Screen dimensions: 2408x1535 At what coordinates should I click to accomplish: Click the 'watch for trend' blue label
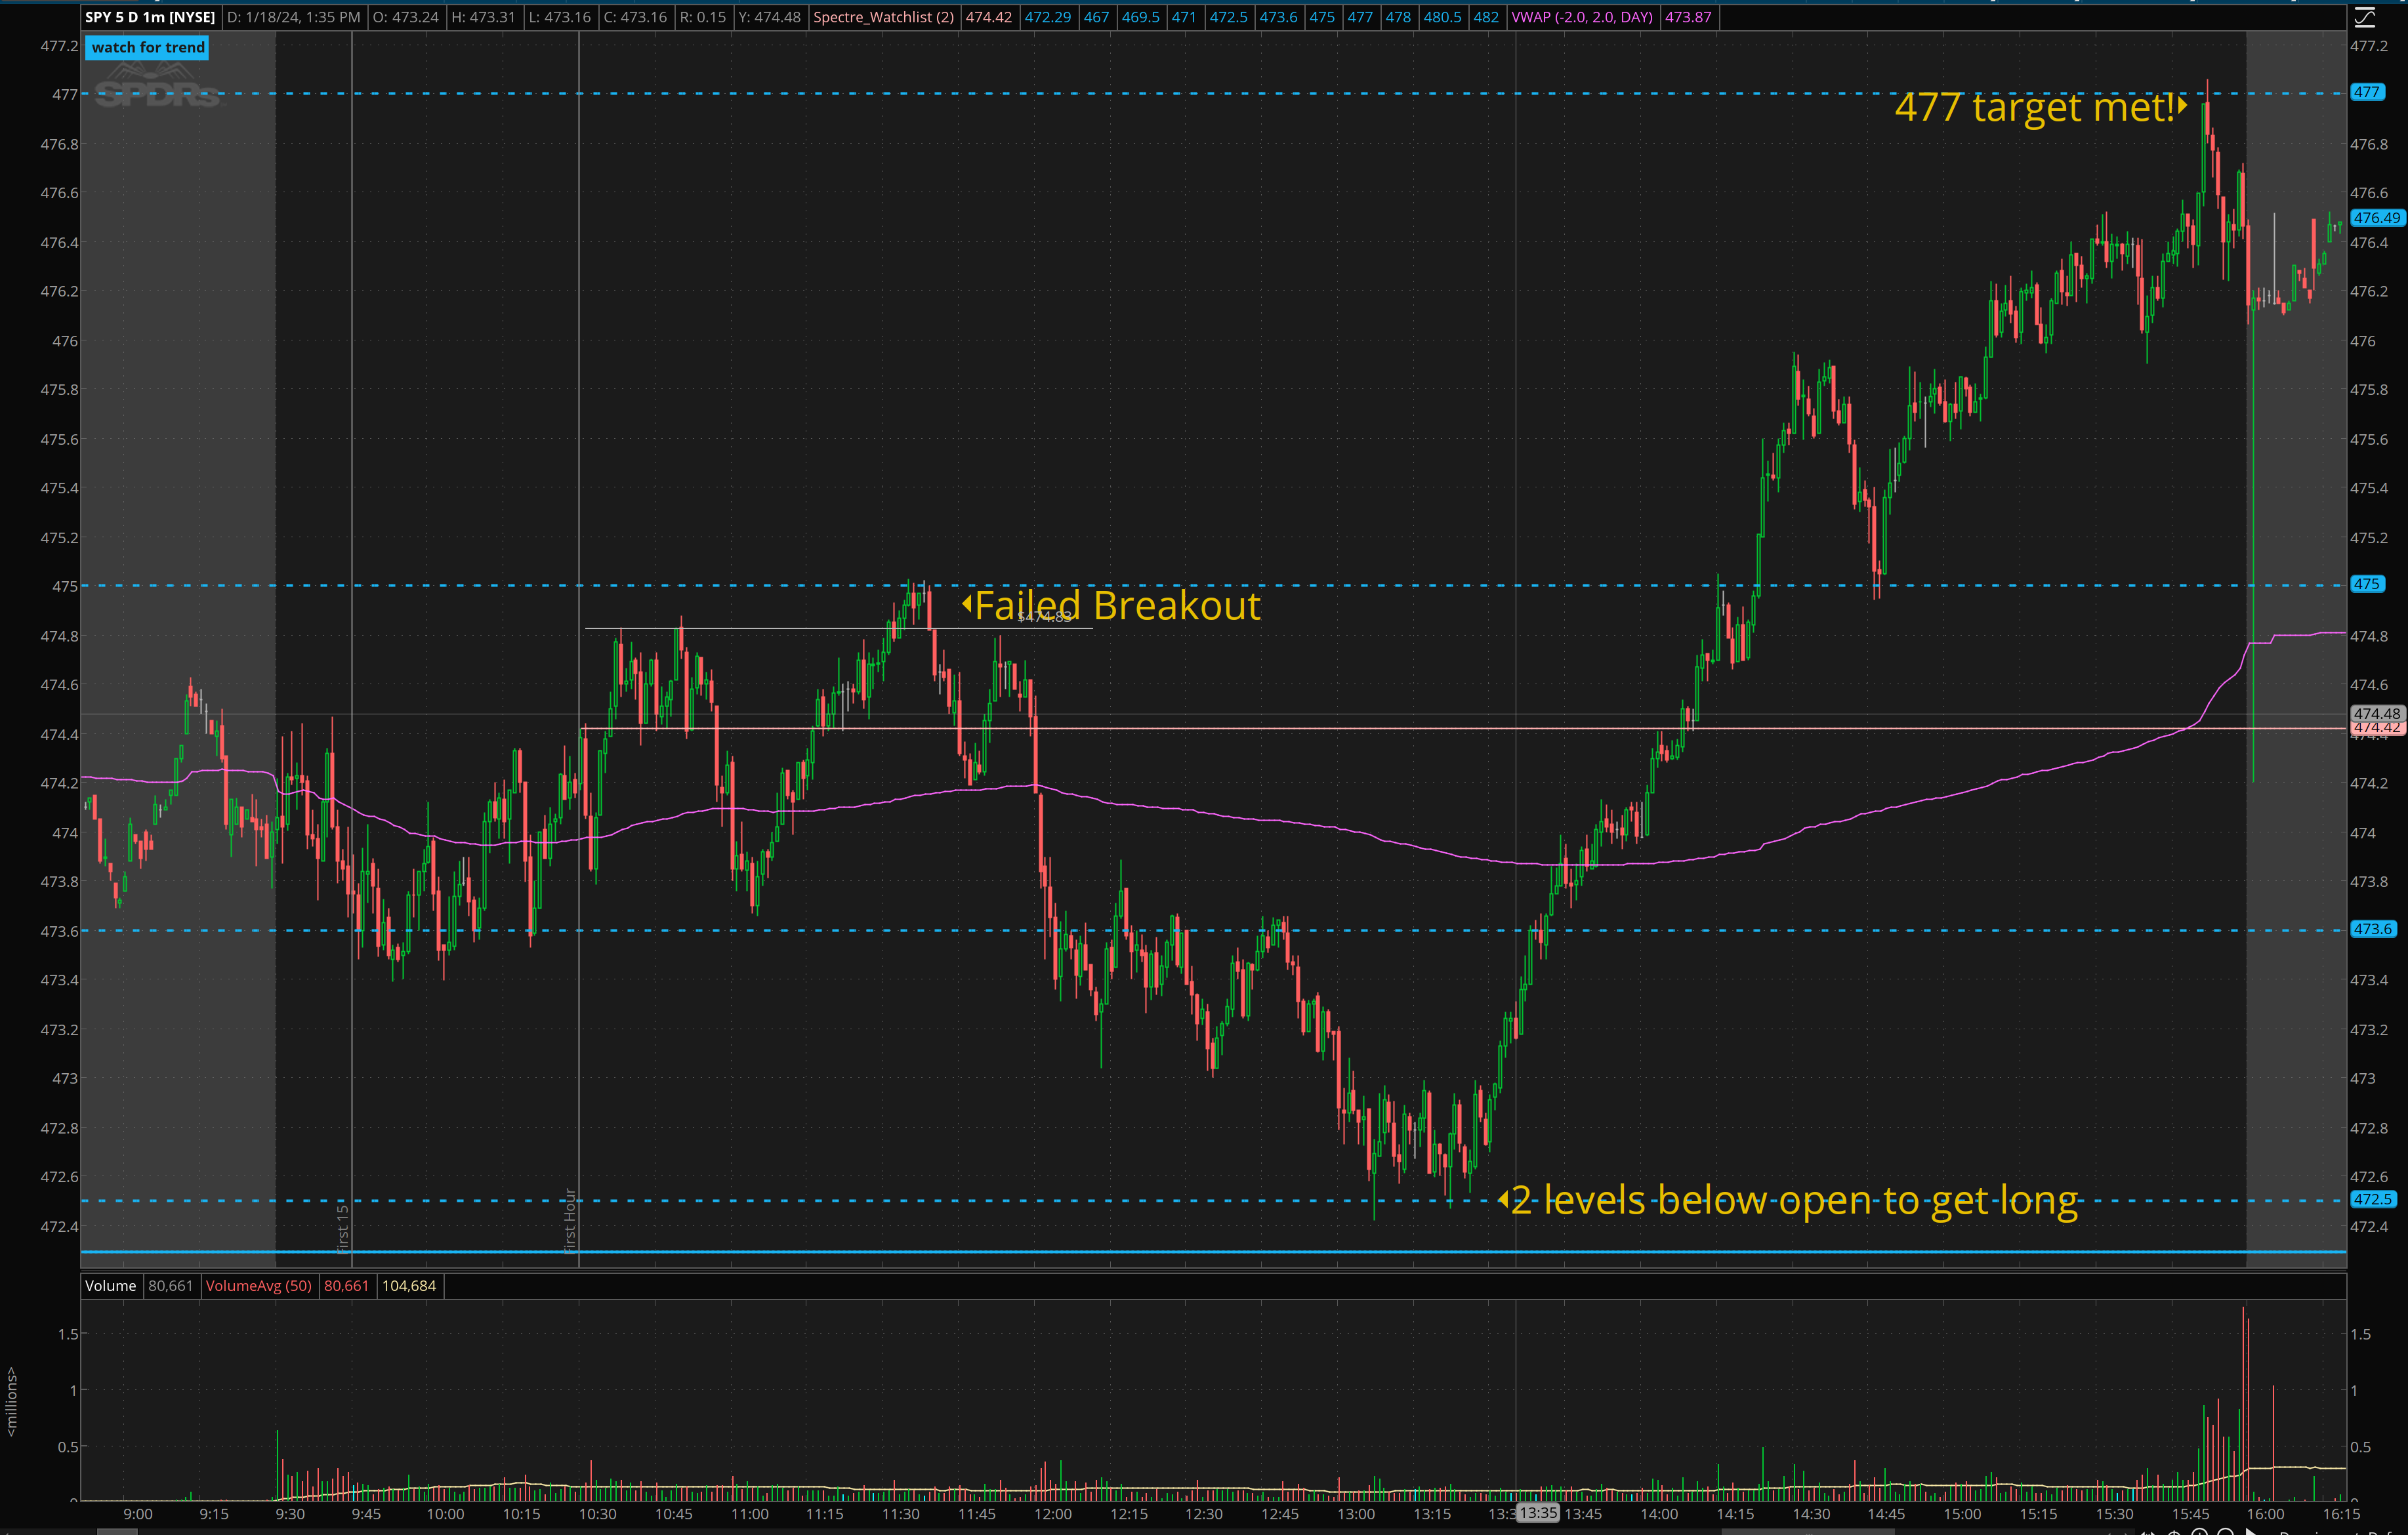pyautogui.click(x=148, y=47)
